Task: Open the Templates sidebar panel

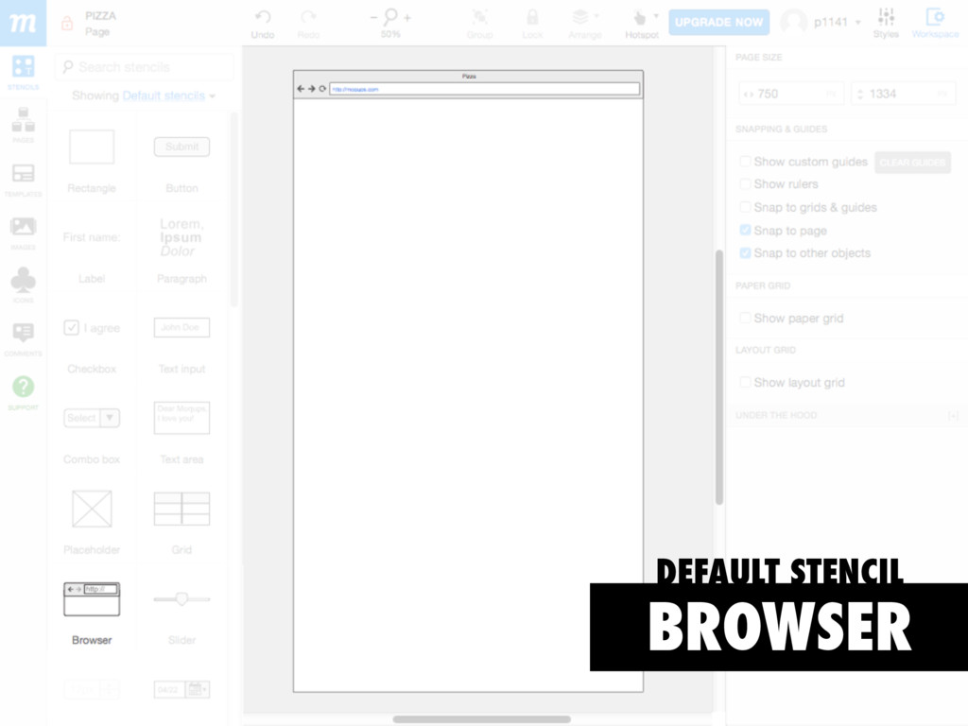Action: point(23,179)
